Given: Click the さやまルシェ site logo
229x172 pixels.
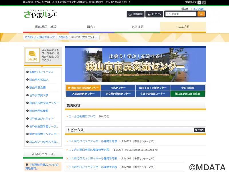Looking at the screenshot, I should pyautogui.click(x=41, y=14).
